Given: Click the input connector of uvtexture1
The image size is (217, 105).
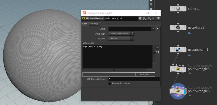Looking at the screenshot, I should 178,24.
